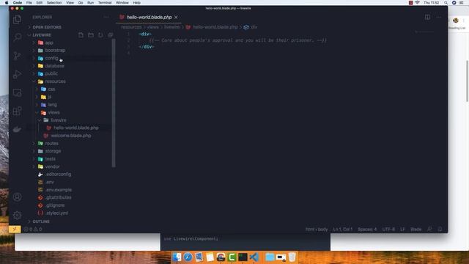The image size is (469, 264).
Task: Refresh the Explorer file tree
Action: [100, 35]
